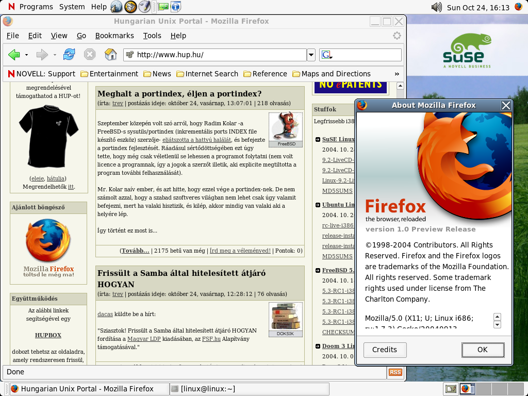Viewport: 528px width, 396px height.
Task: Open the HUPBOX link in the sidebar
Action: tap(48, 335)
